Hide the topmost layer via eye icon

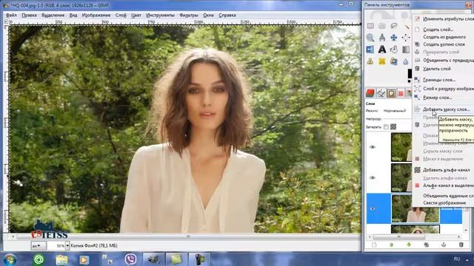373,147
